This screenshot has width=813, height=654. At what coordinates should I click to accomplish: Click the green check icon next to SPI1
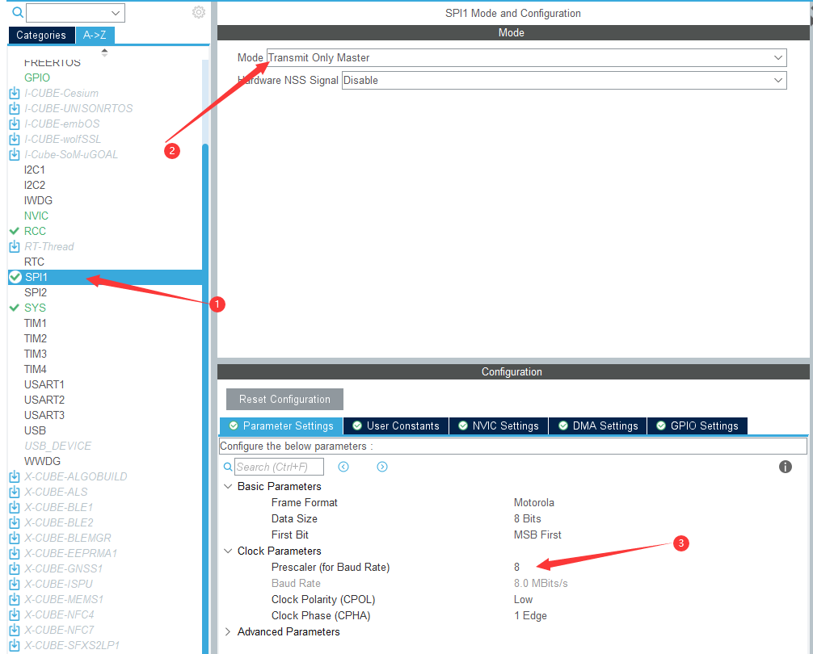tap(15, 277)
